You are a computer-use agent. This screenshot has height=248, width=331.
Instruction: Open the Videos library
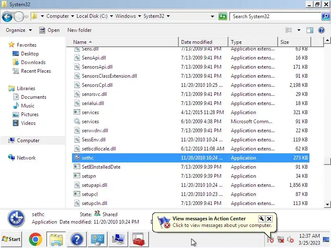pos(28,123)
